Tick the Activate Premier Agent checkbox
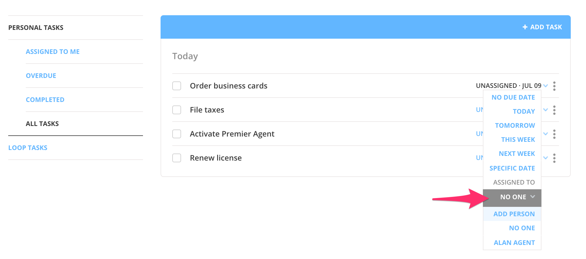 (x=177, y=134)
